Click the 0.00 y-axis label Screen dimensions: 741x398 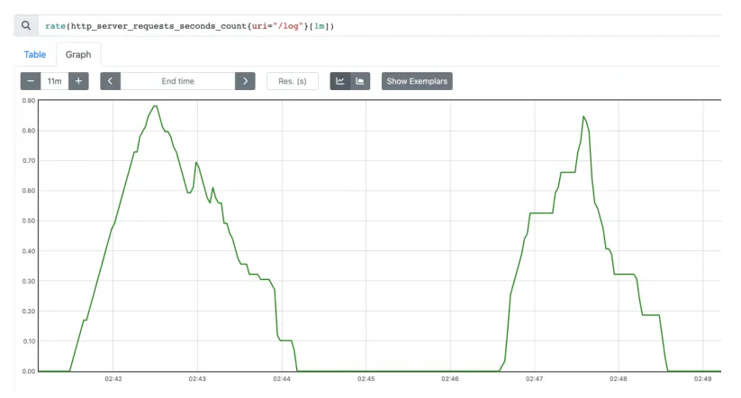(29, 371)
